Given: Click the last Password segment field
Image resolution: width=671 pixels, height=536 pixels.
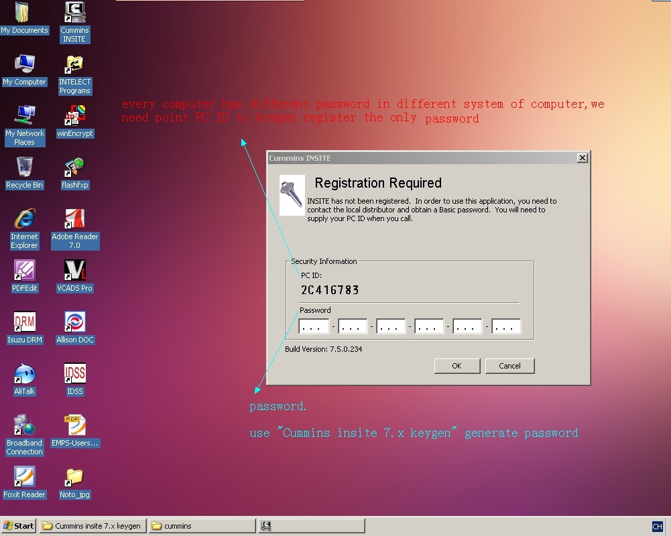Looking at the screenshot, I should click(x=506, y=327).
